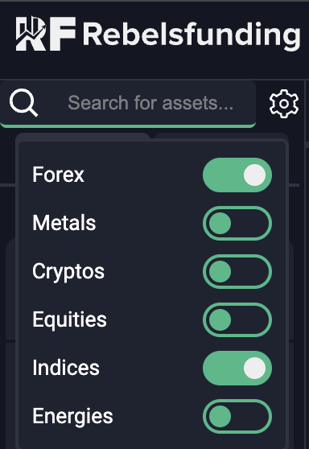Viewport: 309px width, 449px height.
Task: Enable the Metals toggle switch
Action: pyautogui.click(x=237, y=224)
